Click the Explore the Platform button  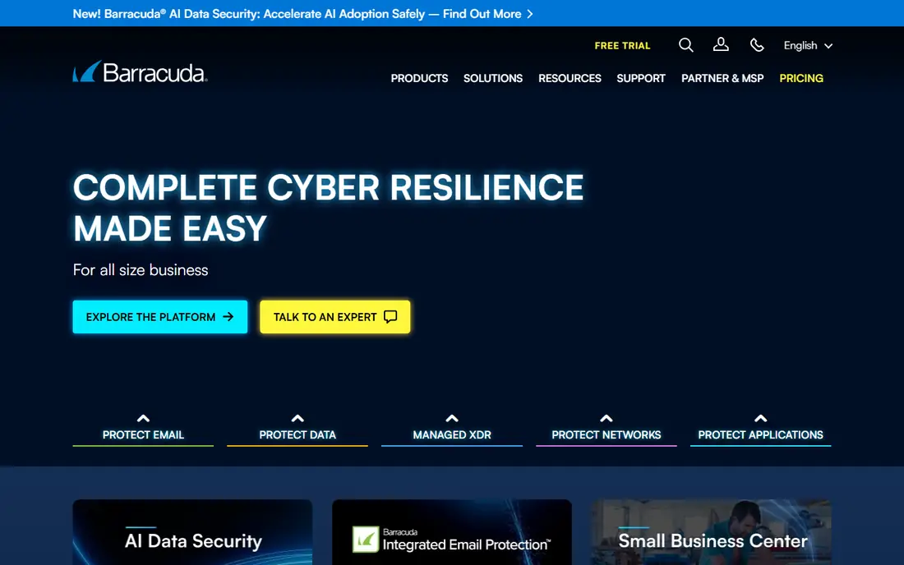click(x=160, y=317)
